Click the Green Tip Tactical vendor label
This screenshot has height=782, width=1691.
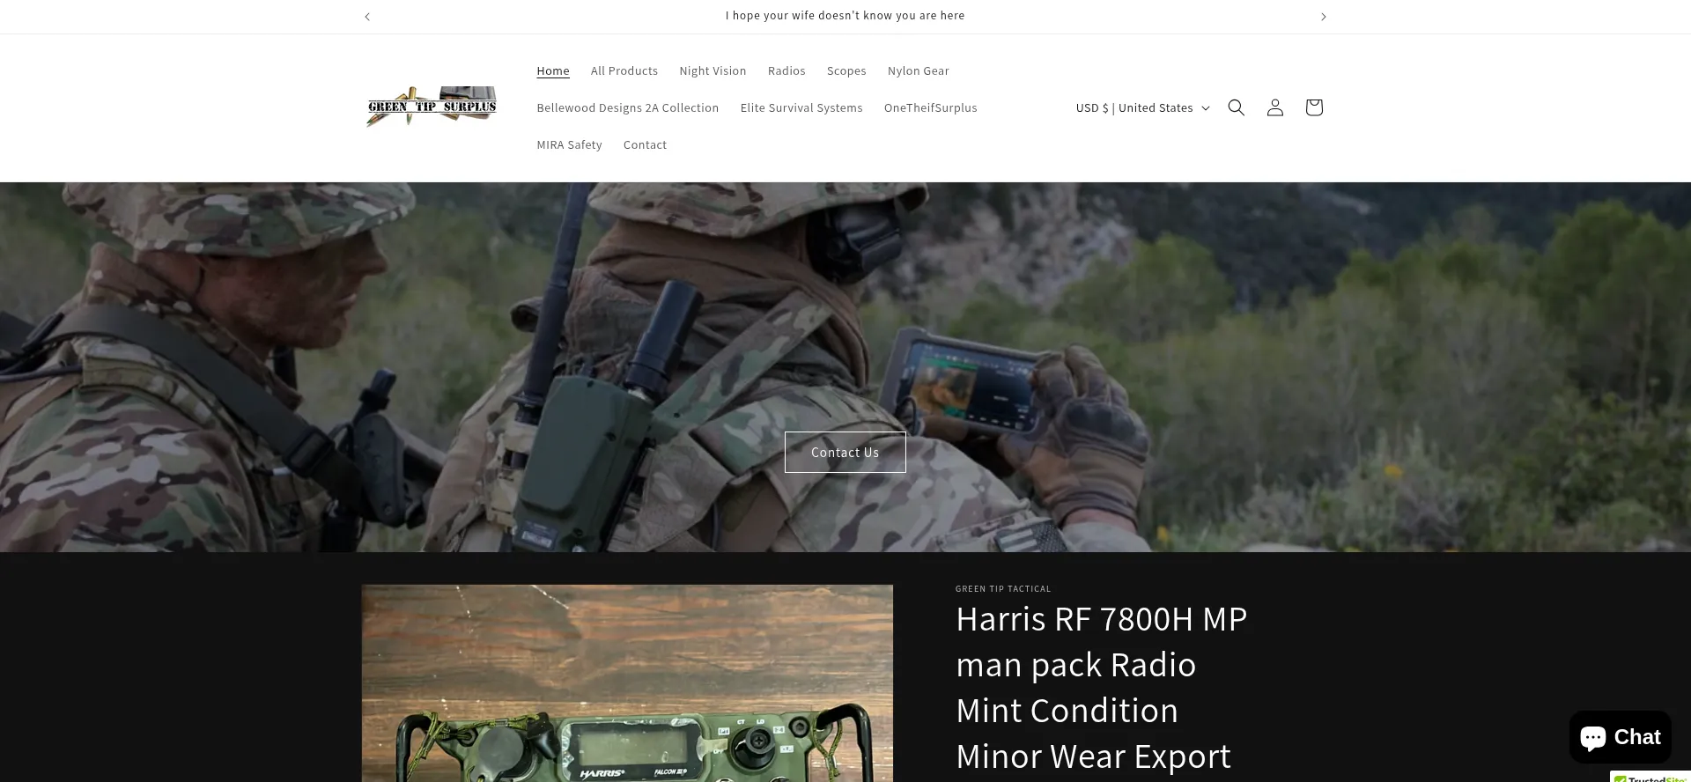[1003, 589]
